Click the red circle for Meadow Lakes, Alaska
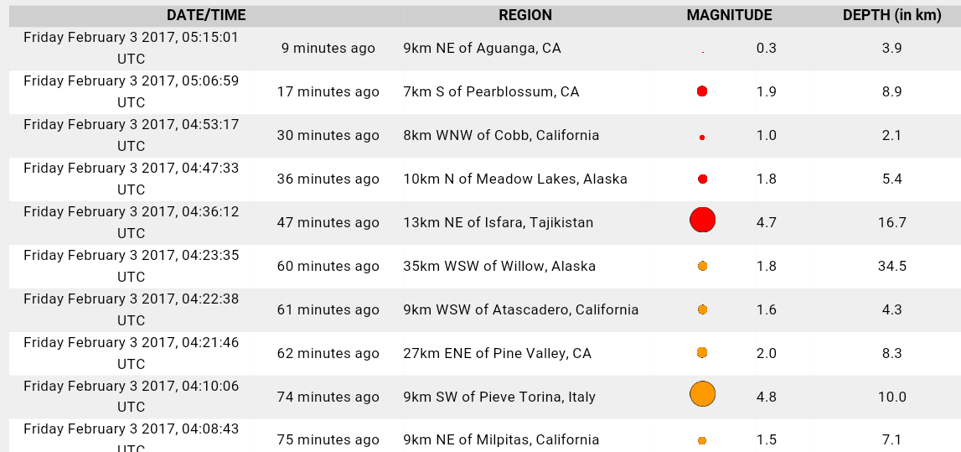 click(x=703, y=179)
